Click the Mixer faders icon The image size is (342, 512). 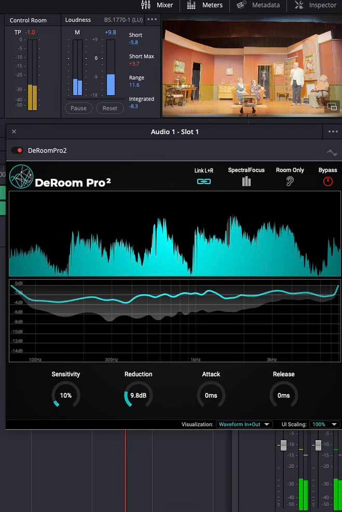pyautogui.click(x=146, y=5)
